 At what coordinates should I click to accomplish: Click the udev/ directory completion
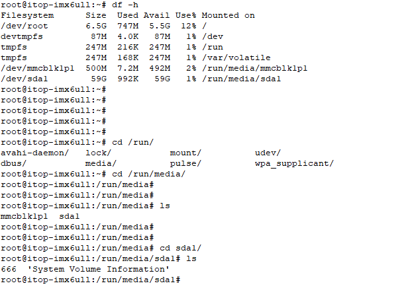[268, 153]
